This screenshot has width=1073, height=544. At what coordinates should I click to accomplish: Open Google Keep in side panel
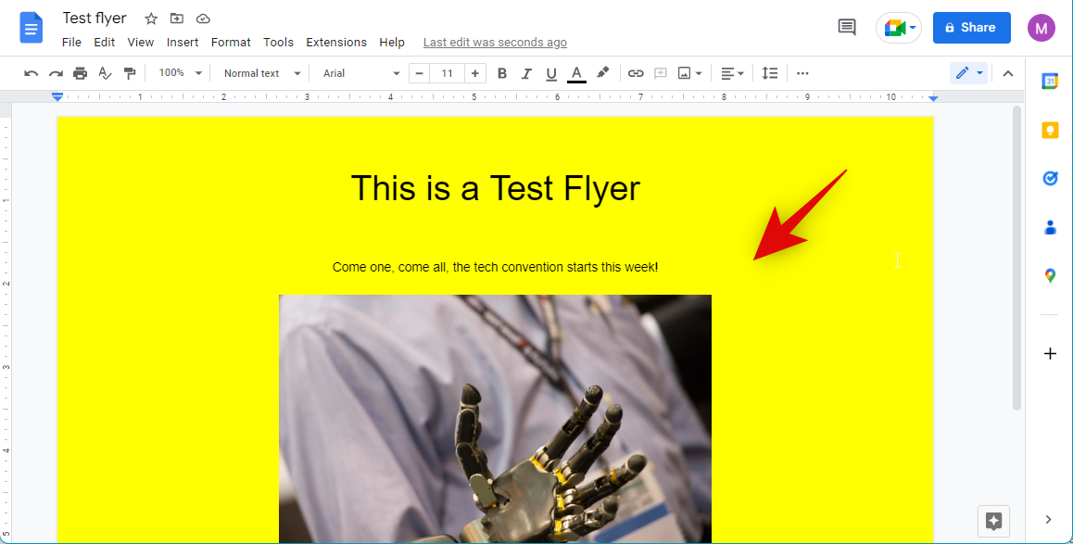(x=1050, y=130)
